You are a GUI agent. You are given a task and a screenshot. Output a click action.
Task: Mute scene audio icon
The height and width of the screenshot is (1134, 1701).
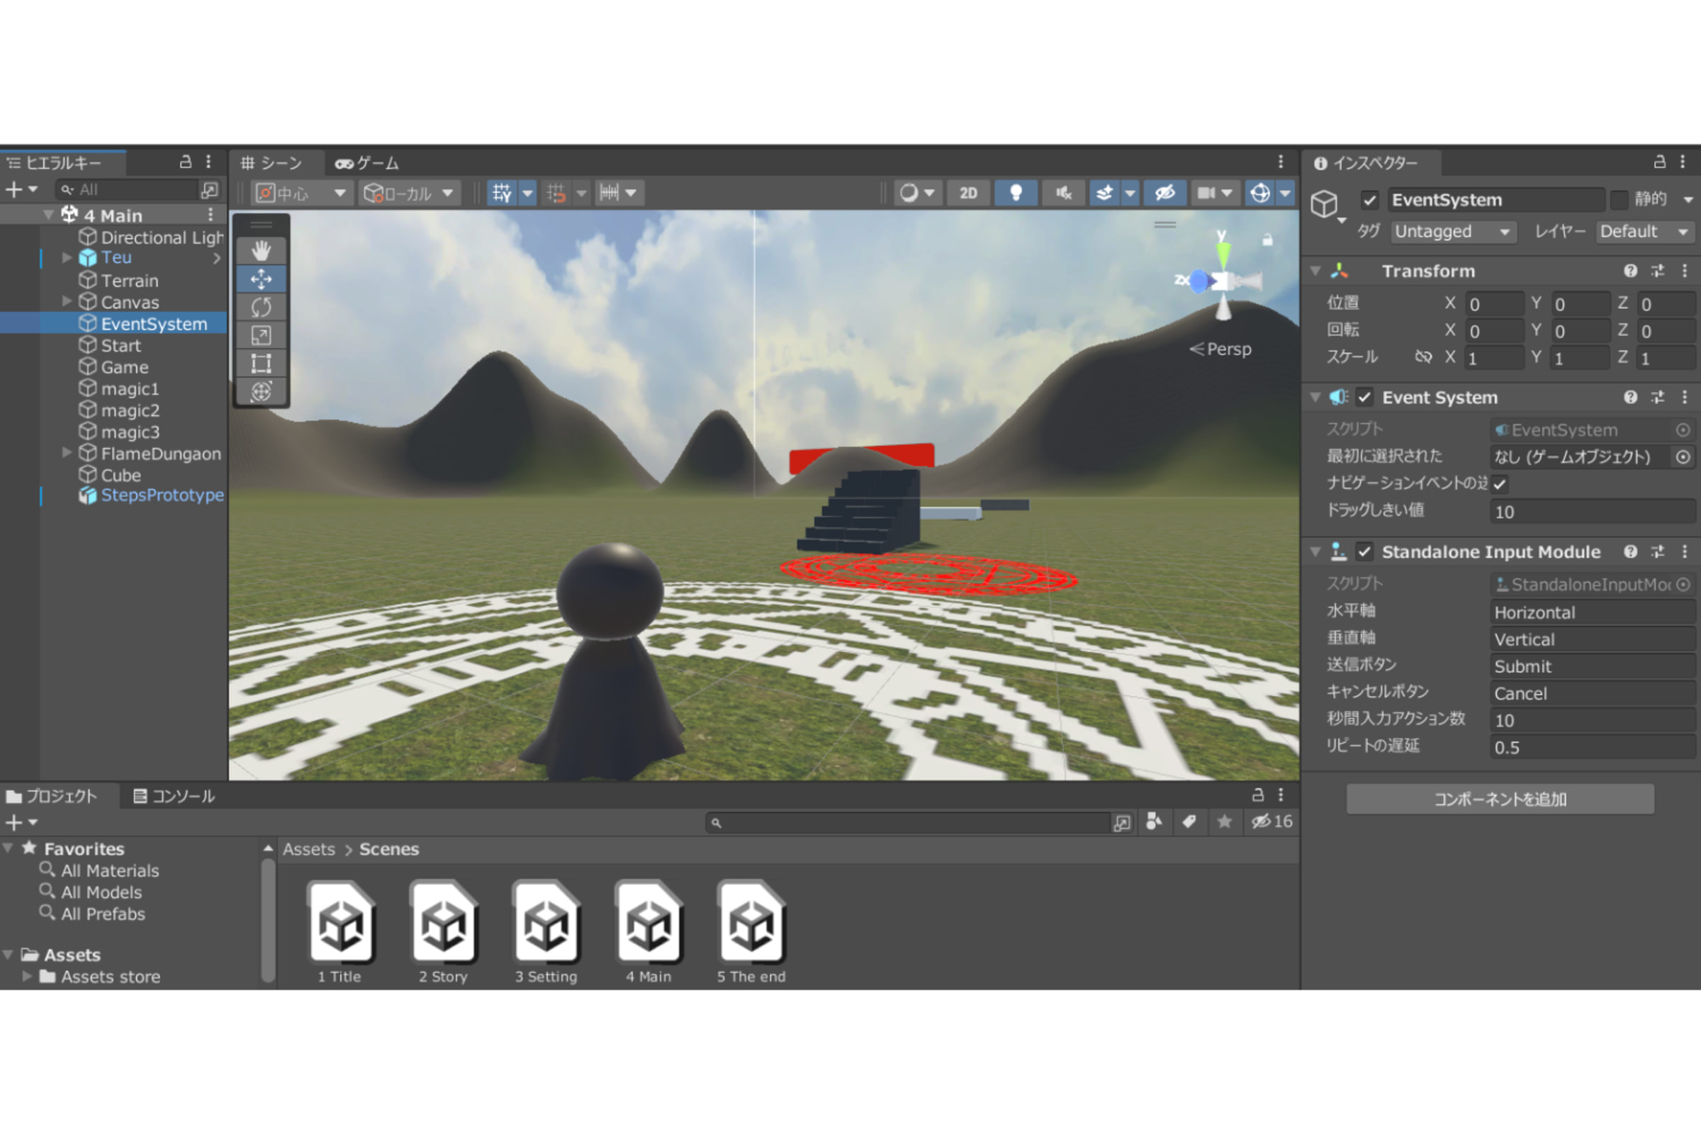click(x=1063, y=193)
